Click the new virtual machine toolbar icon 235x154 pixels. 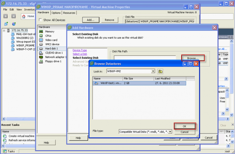[6, 24]
